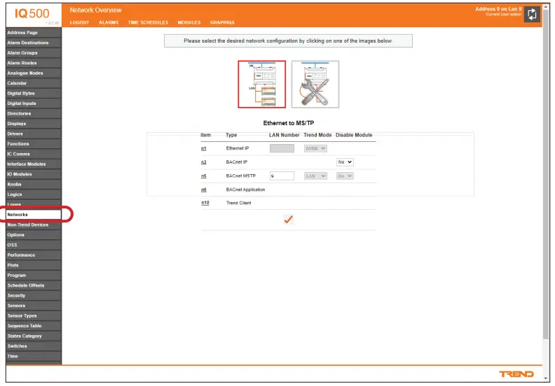Click the scrollbar down arrow

coord(546,378)
